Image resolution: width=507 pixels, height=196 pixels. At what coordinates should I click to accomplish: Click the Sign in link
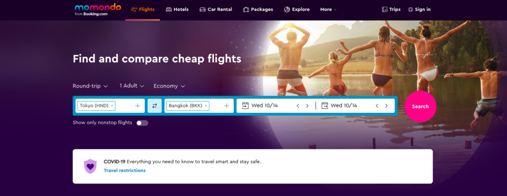[x=419, y=9]
